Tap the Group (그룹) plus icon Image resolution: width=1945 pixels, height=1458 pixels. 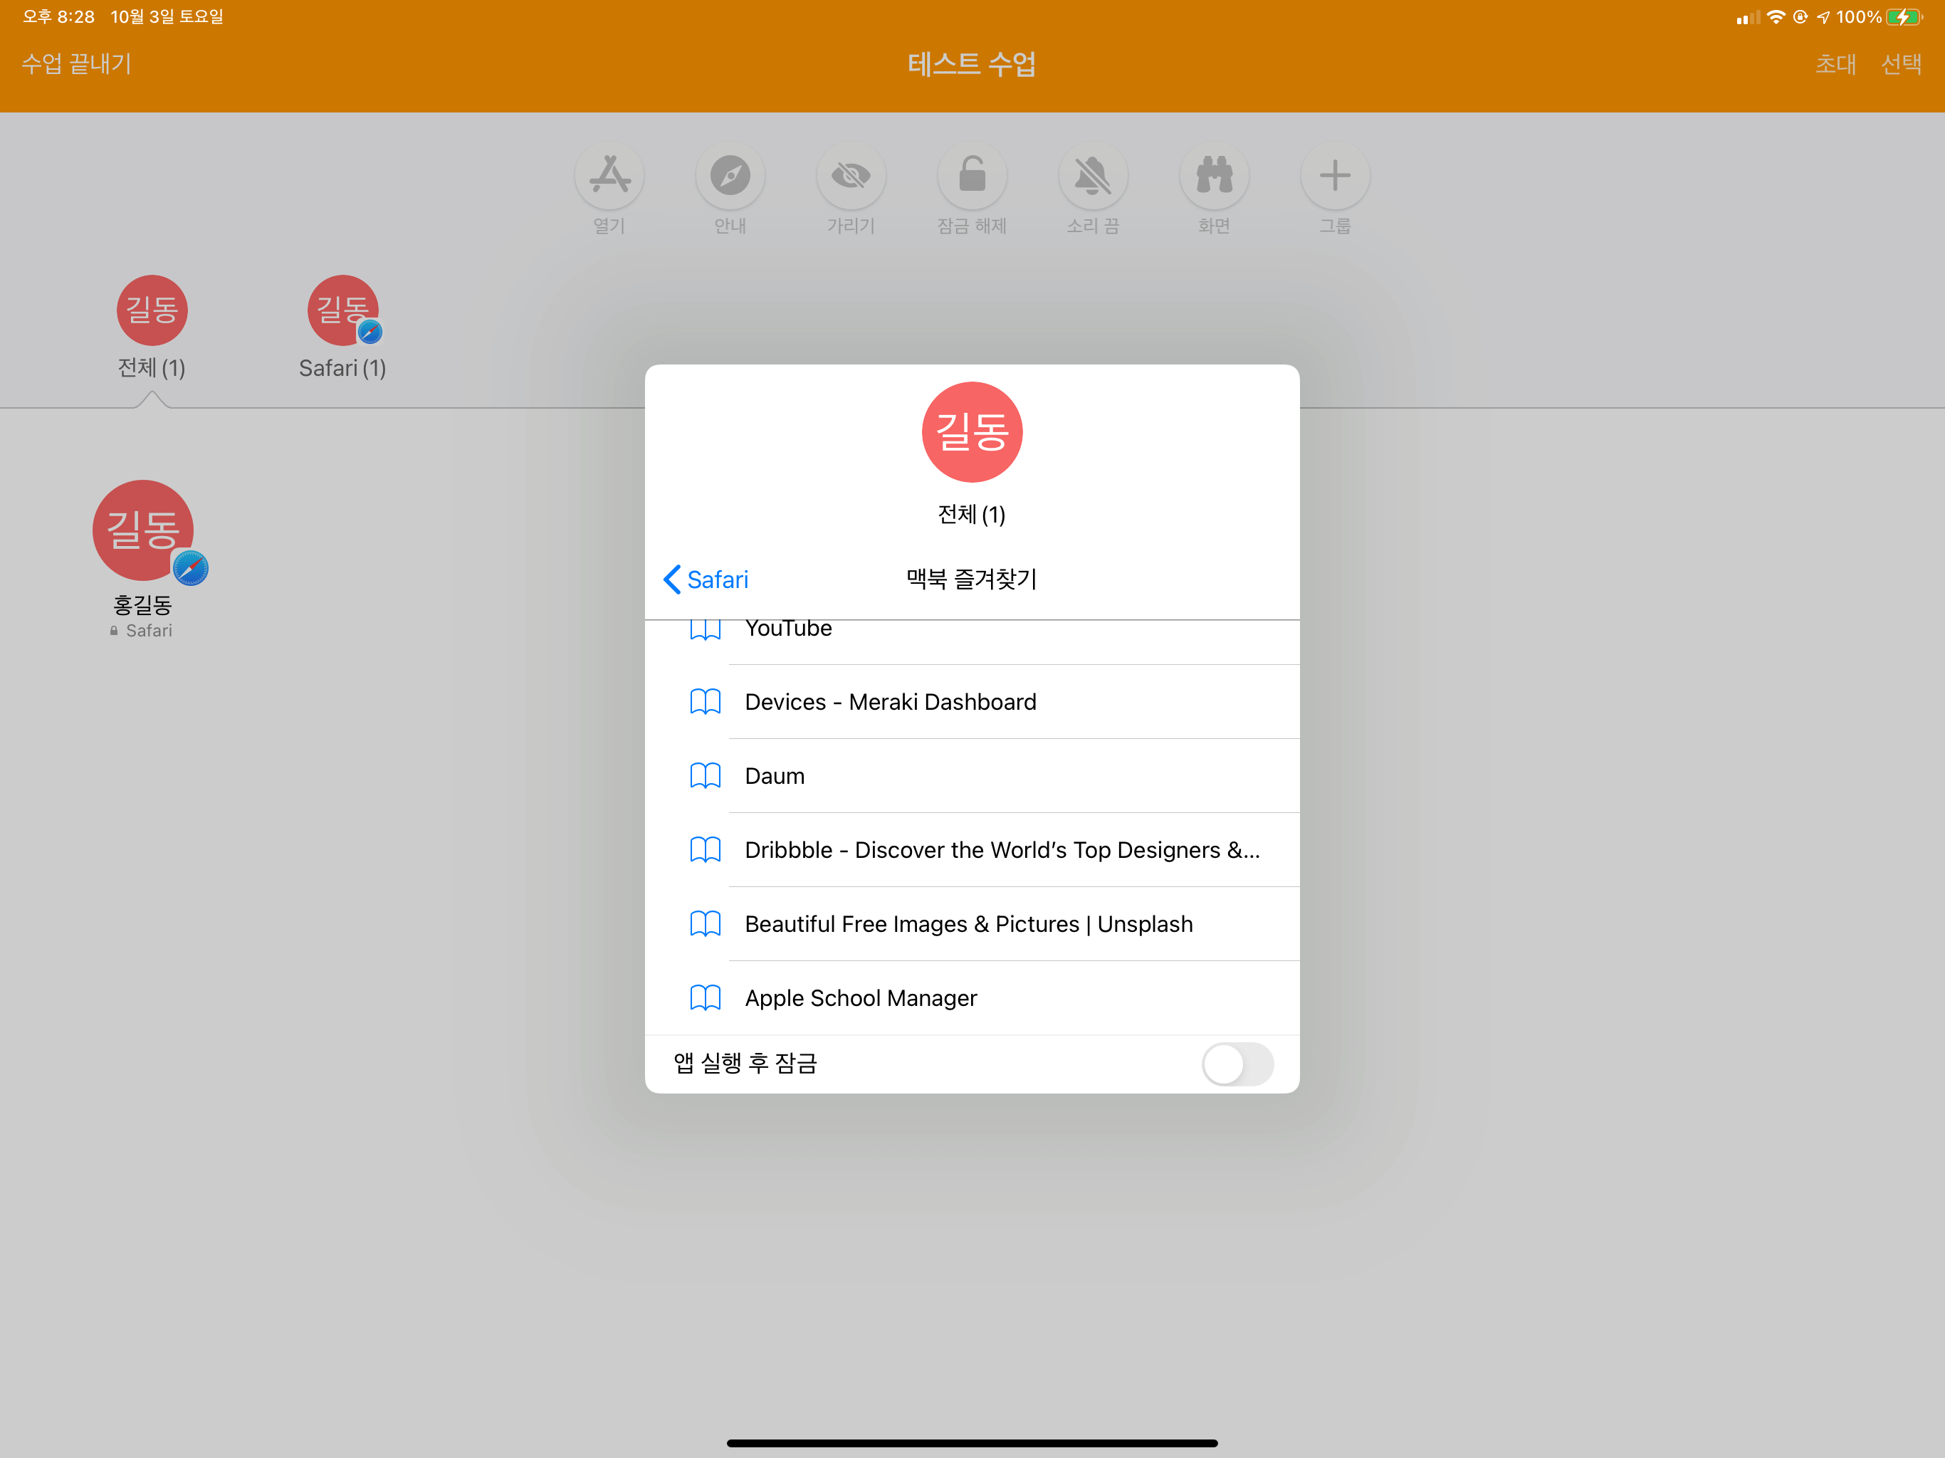coord(1334,176)
